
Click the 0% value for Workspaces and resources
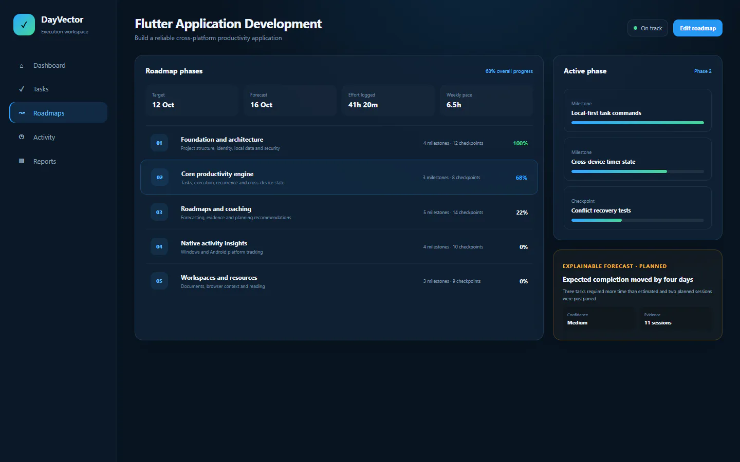pyautogui.click(x=524, y=281)
